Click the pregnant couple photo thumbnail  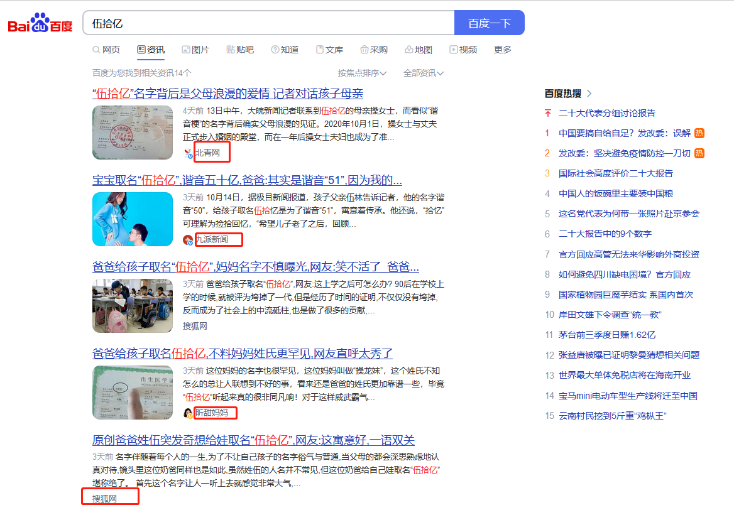pyautogui.click(x=133, y=219)
